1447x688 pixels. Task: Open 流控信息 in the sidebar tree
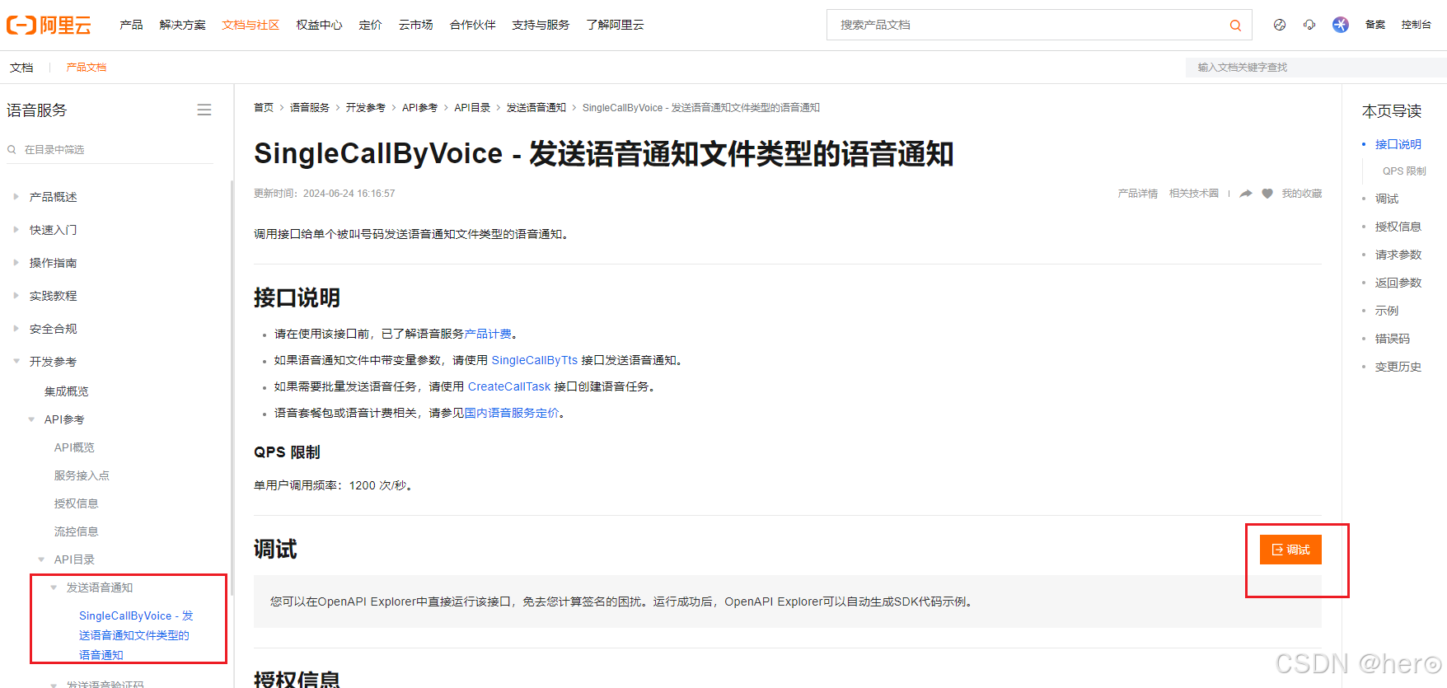pyautogui.click(x=77, y=531)
